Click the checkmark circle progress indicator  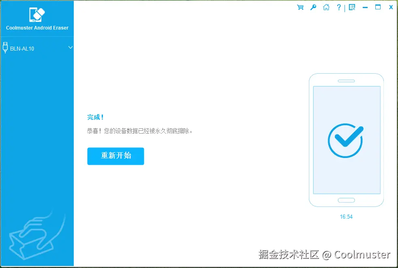click(345, 140)
